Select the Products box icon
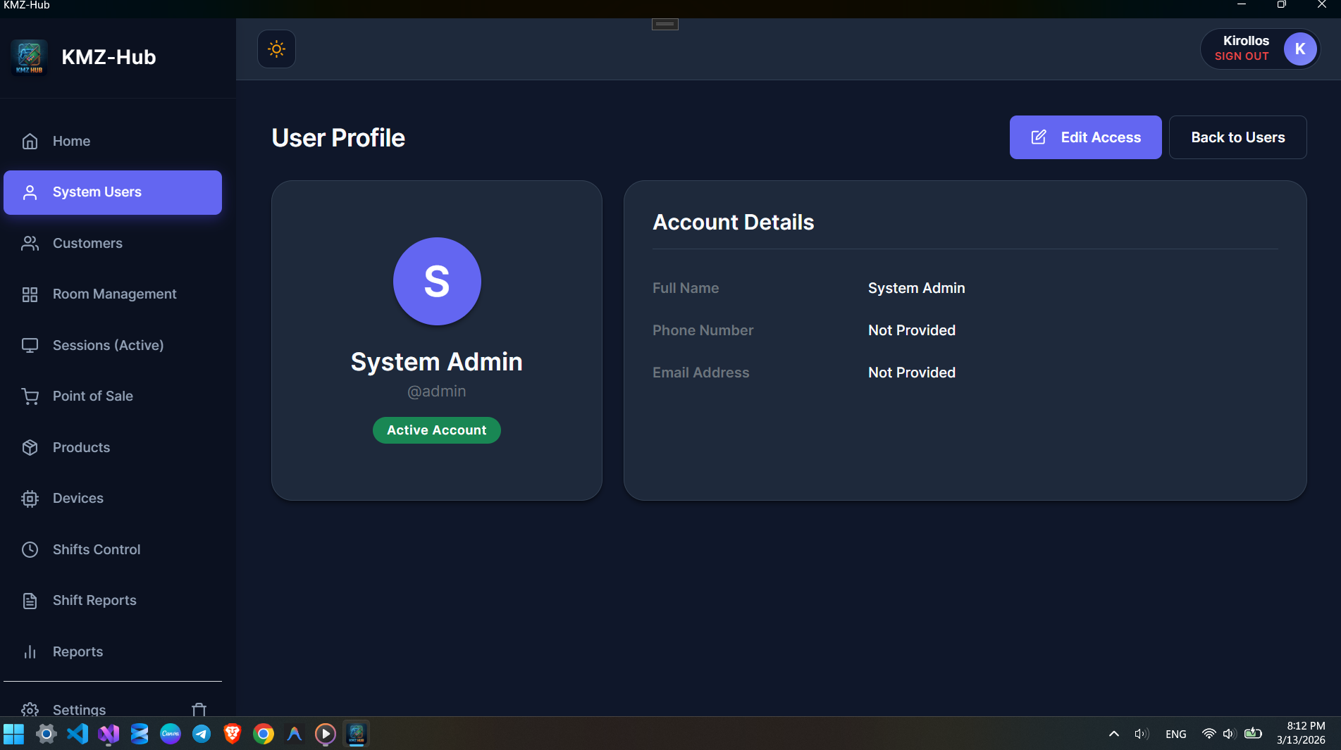 [x=30, y=447]
